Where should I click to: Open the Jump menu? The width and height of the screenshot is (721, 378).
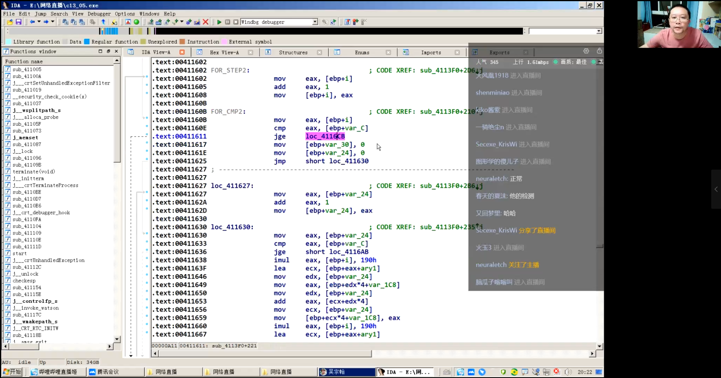(x=40, y=14)
